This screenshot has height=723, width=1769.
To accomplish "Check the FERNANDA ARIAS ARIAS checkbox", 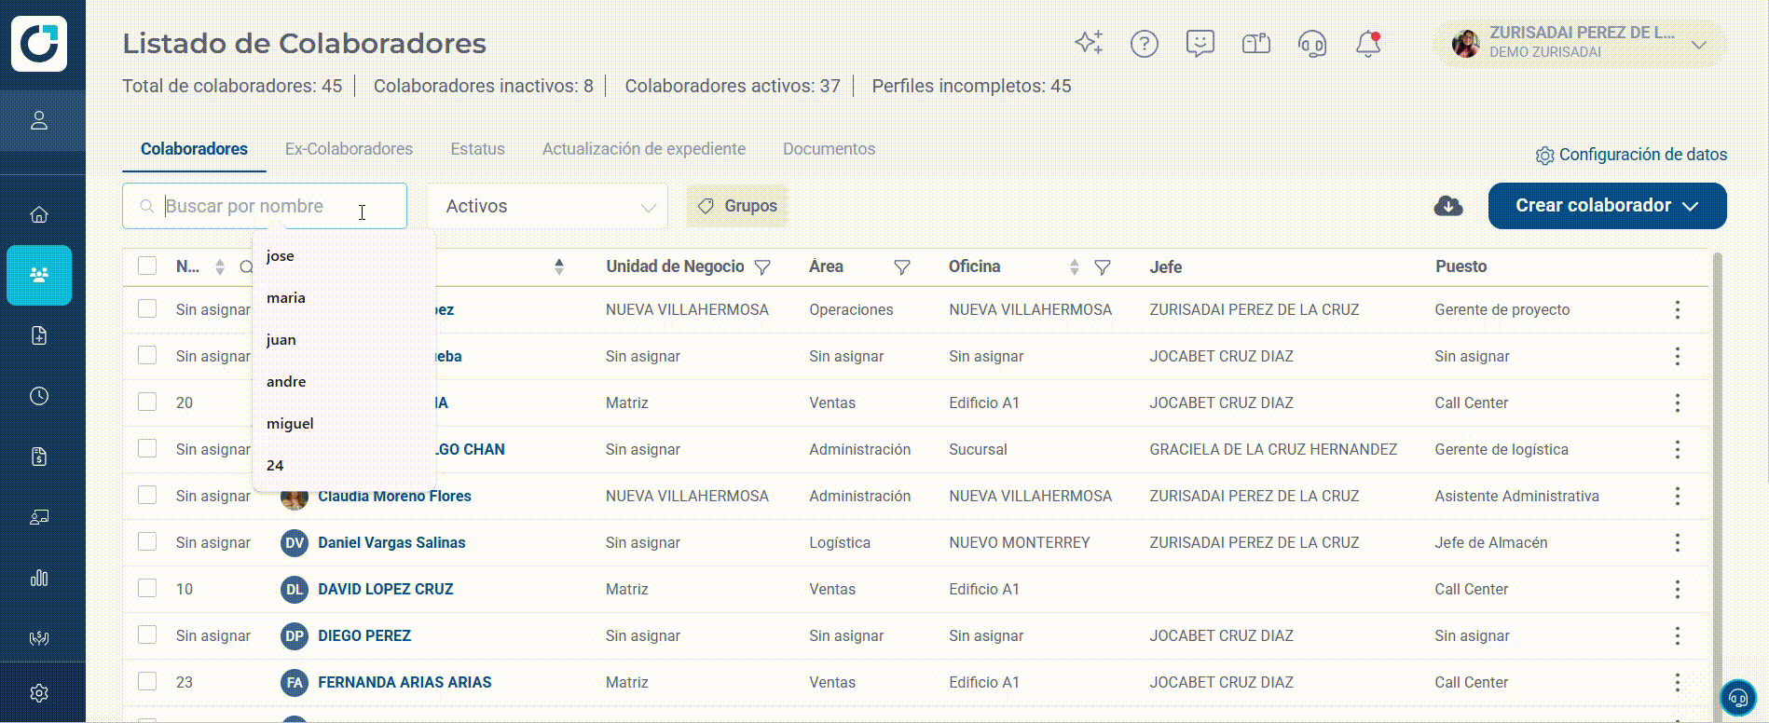I will pos(147,681).
